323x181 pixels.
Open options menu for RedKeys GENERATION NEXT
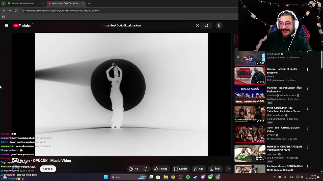(307, 167)
